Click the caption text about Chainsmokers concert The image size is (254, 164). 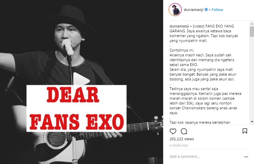pos(203,108)
